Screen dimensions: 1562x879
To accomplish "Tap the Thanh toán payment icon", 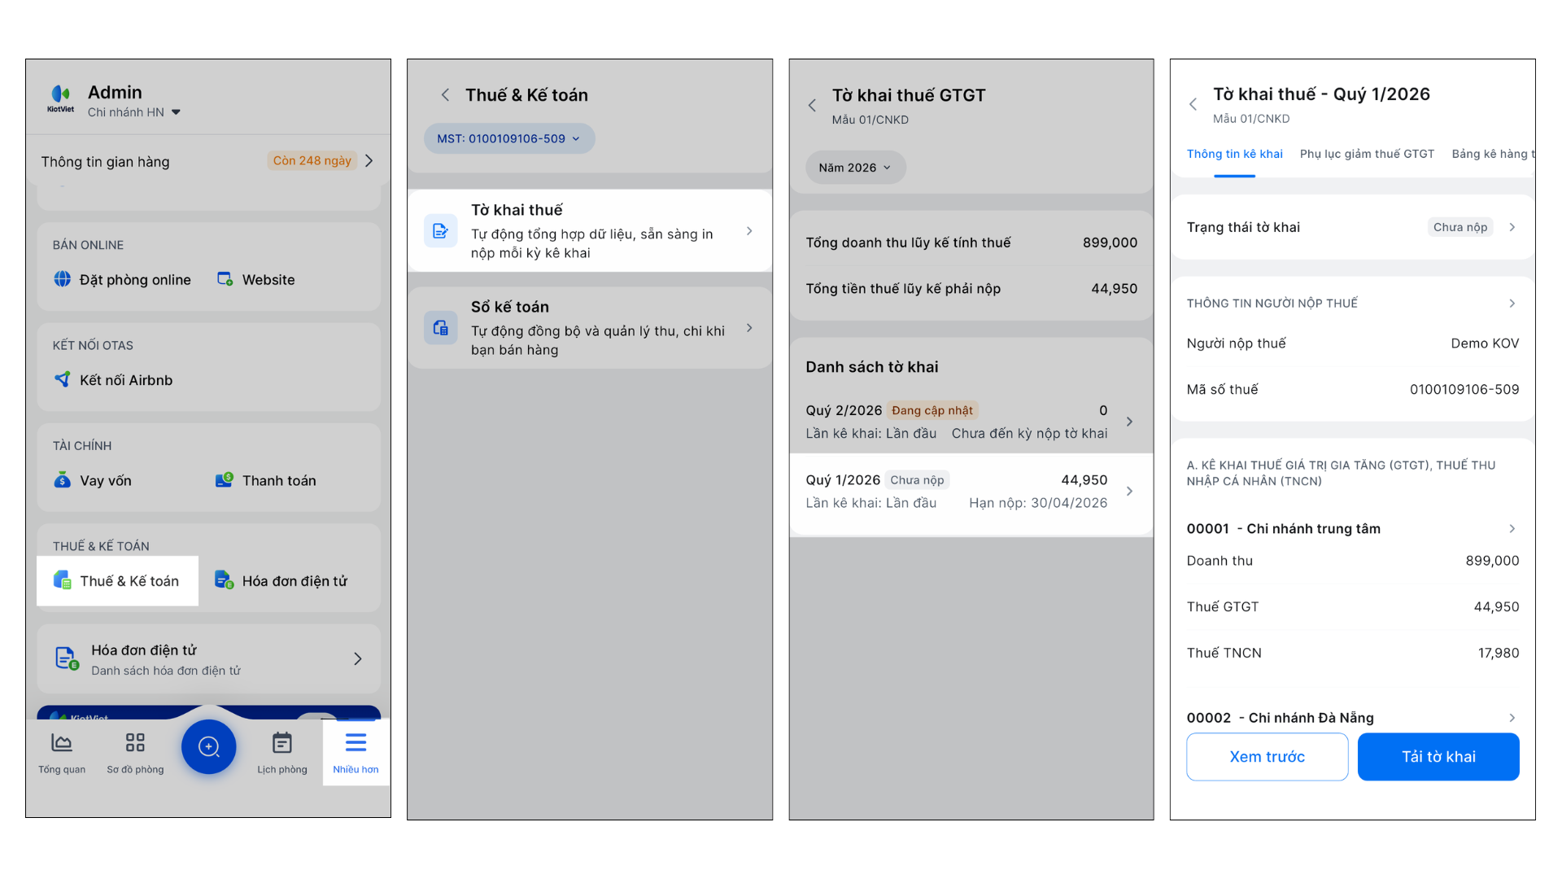I will tap(224, 480).
